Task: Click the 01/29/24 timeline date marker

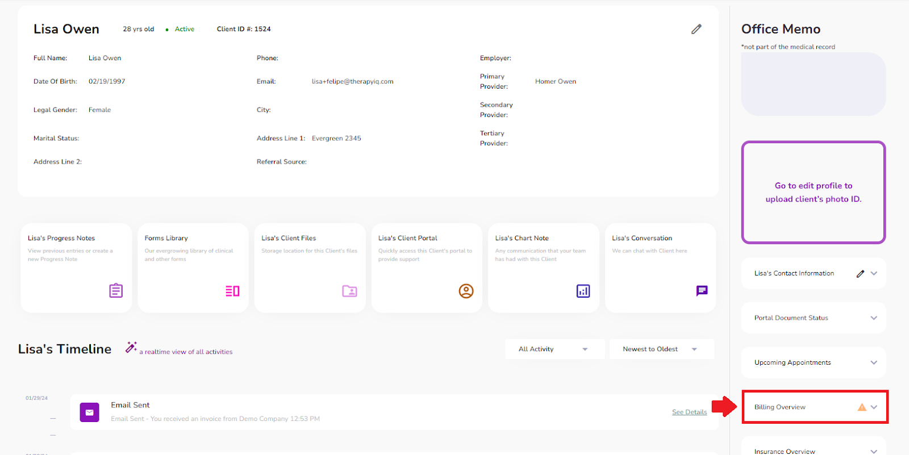Action: (36, 398)
